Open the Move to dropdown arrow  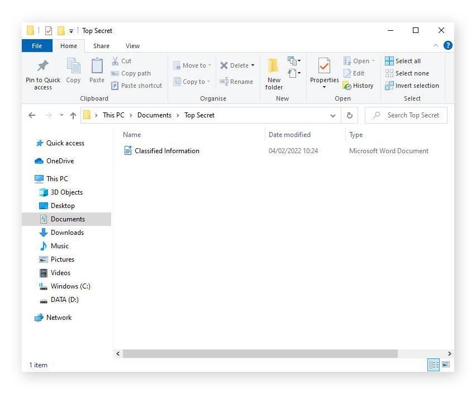210,65
